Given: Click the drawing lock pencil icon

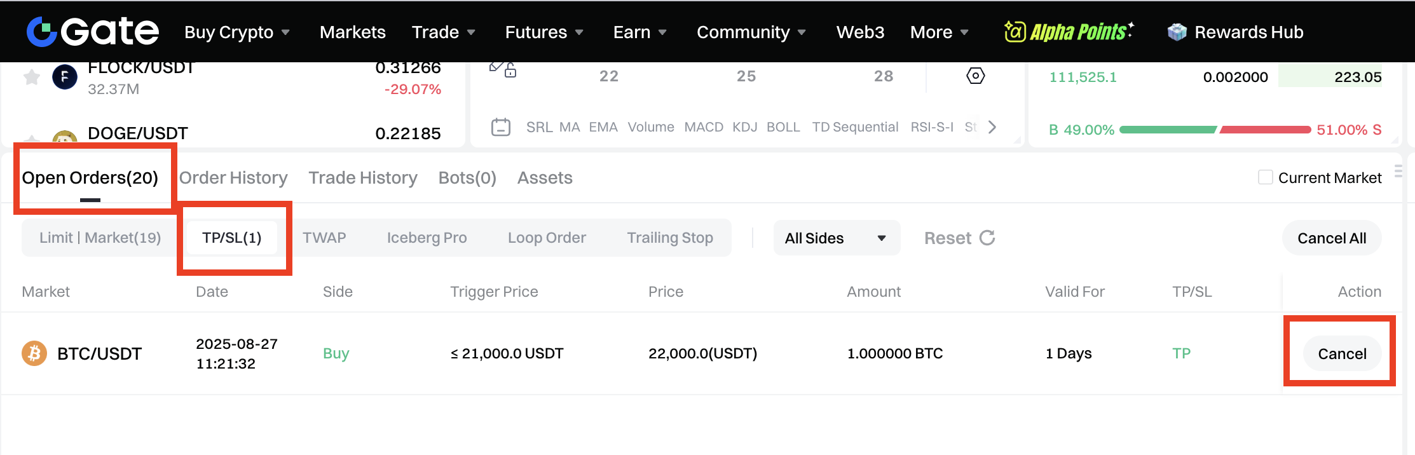Looking at the screenshot, I should point(502,69).
